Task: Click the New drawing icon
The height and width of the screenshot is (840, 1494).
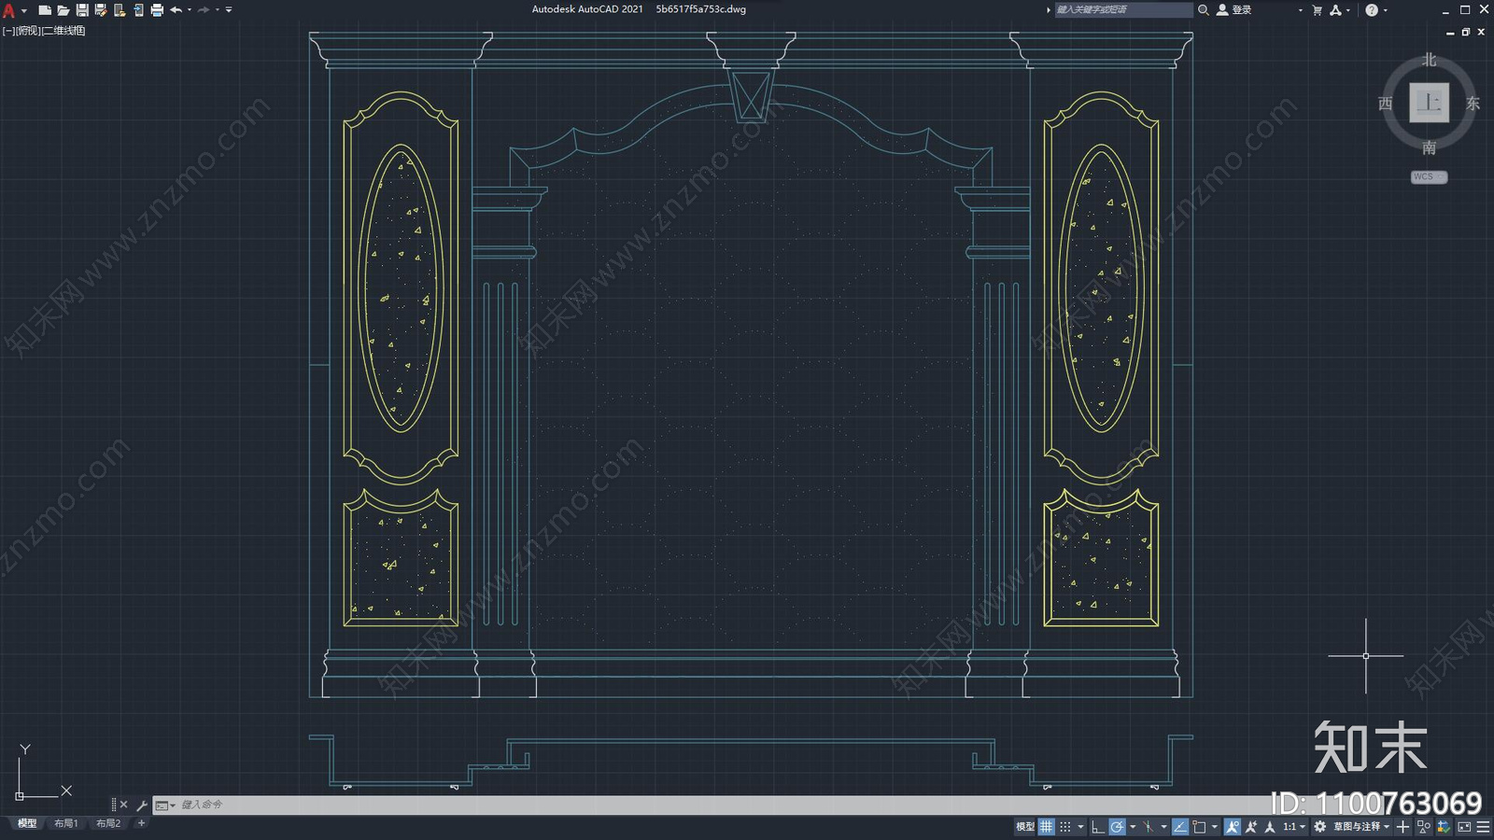Action: [x=44, y=10]
